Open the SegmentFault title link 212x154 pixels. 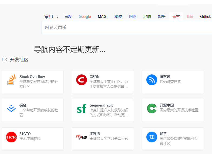(x=101, y=105)
